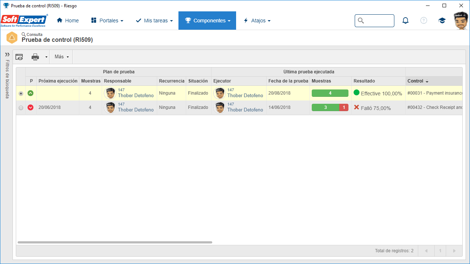
Task: Open the help question mark icon
Action: pos(424,21)
